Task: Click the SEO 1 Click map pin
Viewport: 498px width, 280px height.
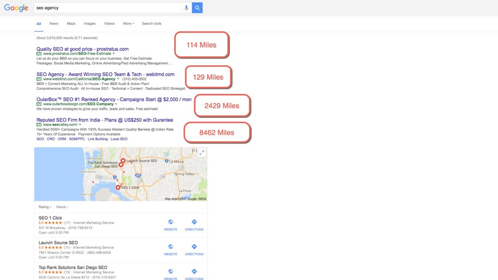Action: tap(118, 187)
